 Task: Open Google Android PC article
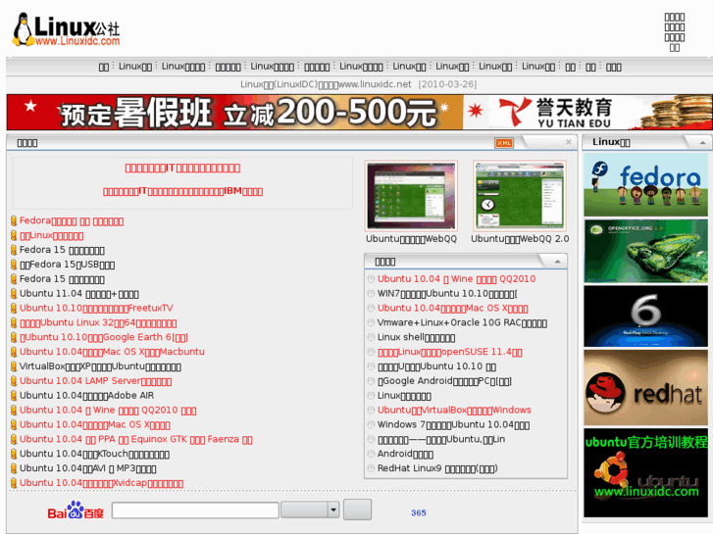click(444, 381)
